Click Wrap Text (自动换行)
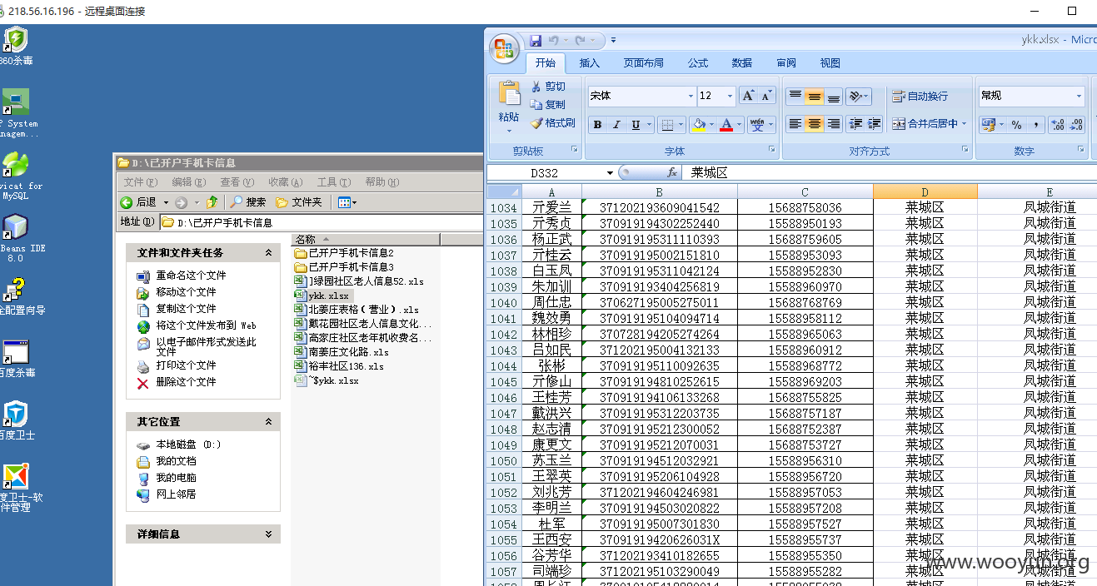 pyautogui.click(x=920, y=97)
